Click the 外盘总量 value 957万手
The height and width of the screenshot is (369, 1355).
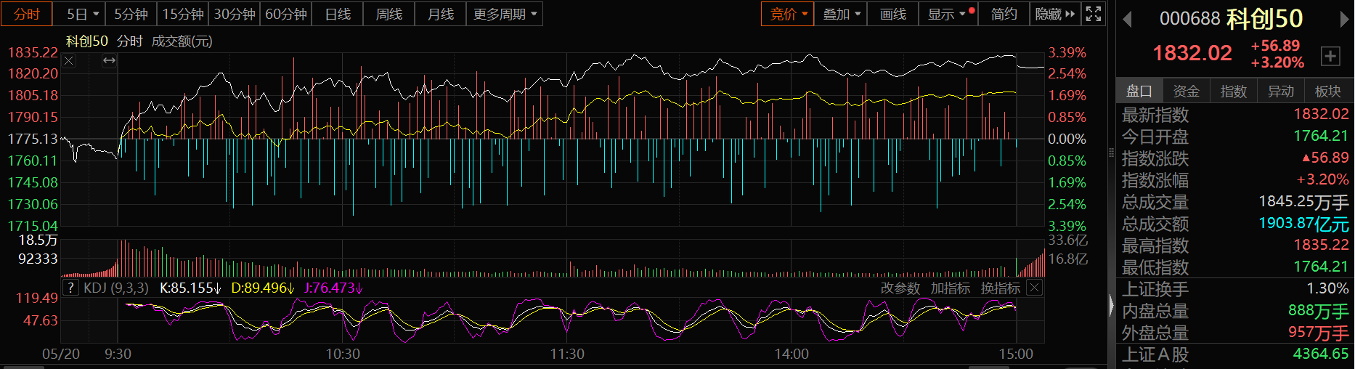click(1319, 332)
